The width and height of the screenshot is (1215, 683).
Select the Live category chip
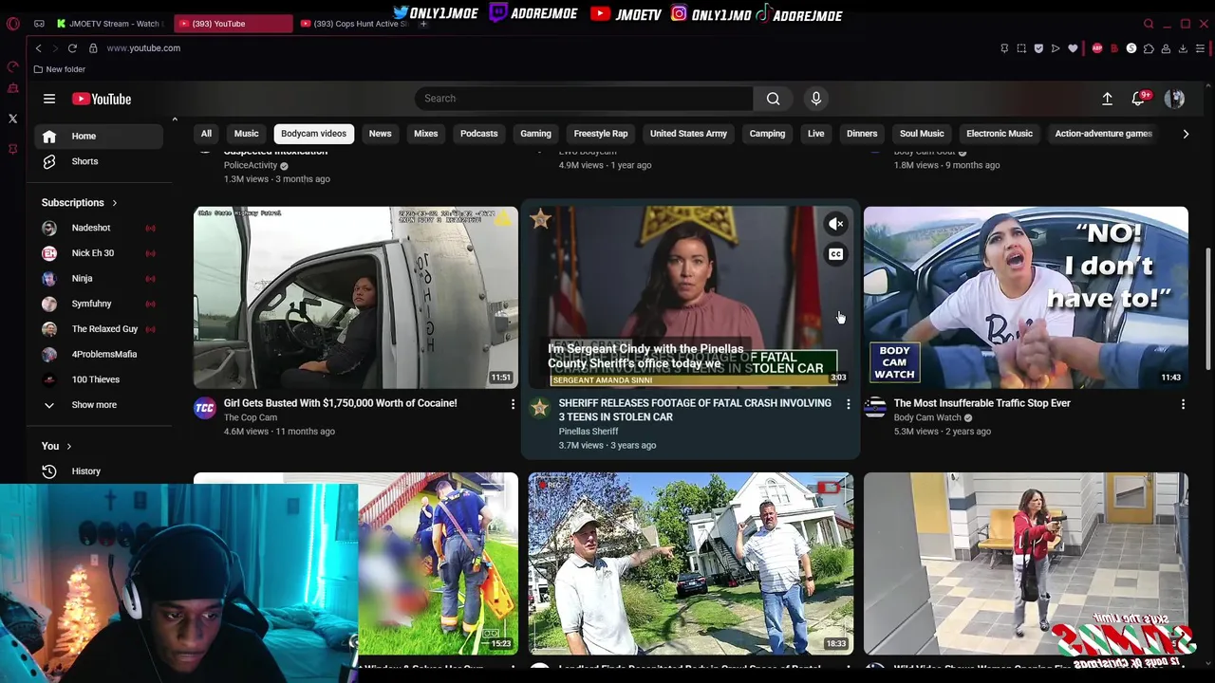815,134
